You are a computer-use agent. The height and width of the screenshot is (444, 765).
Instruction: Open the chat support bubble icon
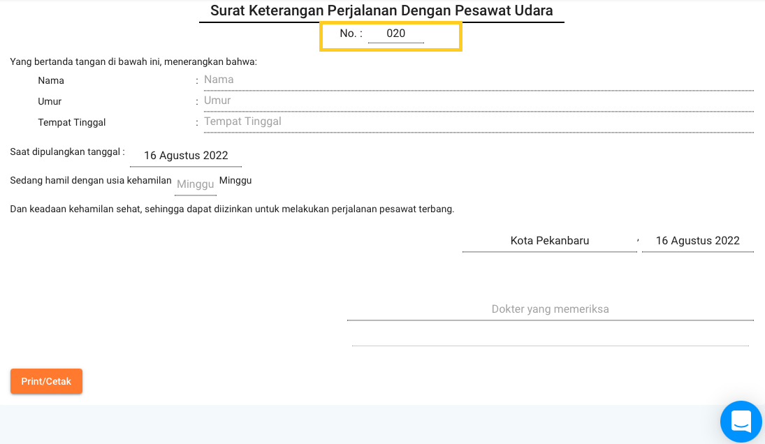pos(741,422)
